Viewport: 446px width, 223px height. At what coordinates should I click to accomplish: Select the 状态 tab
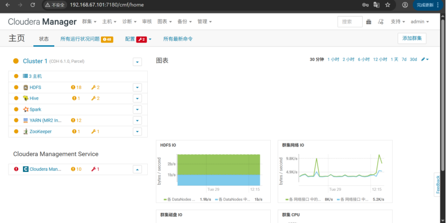coord(44,39)
